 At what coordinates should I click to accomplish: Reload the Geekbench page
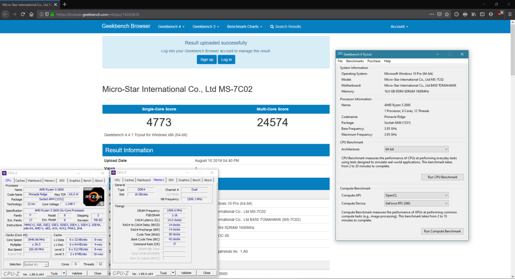coord(23,14)
